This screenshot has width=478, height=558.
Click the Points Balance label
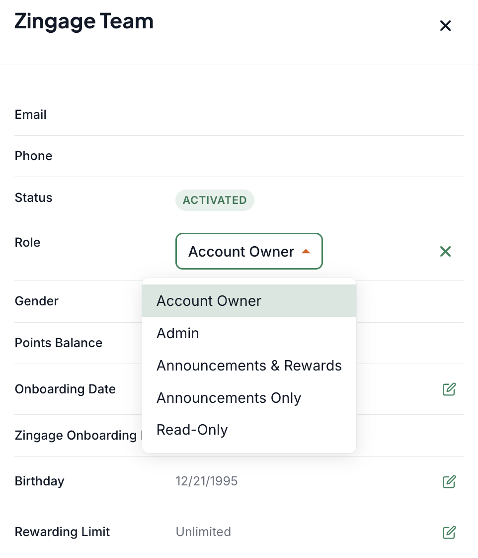point(59,343)
